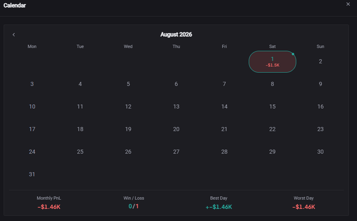Click the Thu column header
This screenshot has height=221, width=357.
[176, 47]
